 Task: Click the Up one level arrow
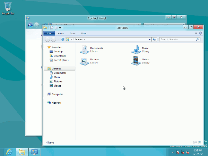tap(63, 40)
